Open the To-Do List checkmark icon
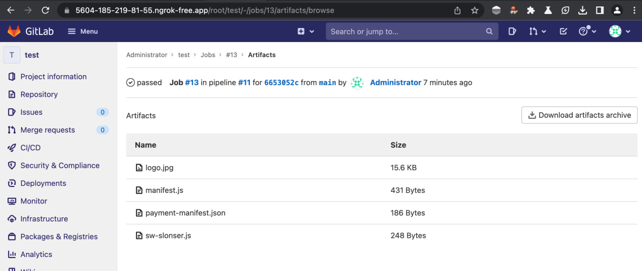The width and height of the screenshot is (642, 271). click(x=563, y=31)
